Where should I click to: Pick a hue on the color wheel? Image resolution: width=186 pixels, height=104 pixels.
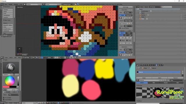(x=10, y=81)
